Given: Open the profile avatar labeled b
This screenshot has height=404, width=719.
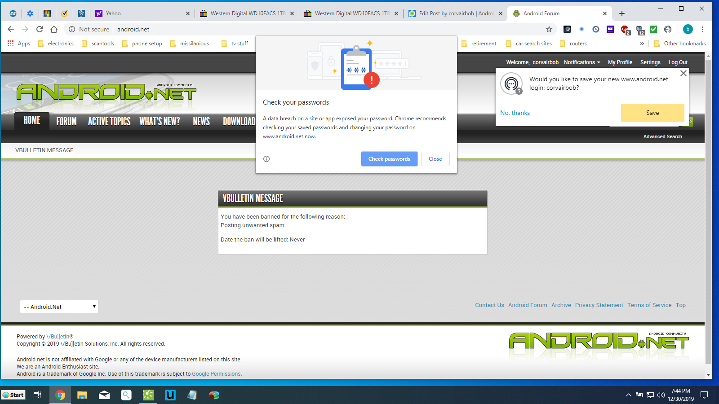Looking at the screenshot, I should [x=688, y=29].
